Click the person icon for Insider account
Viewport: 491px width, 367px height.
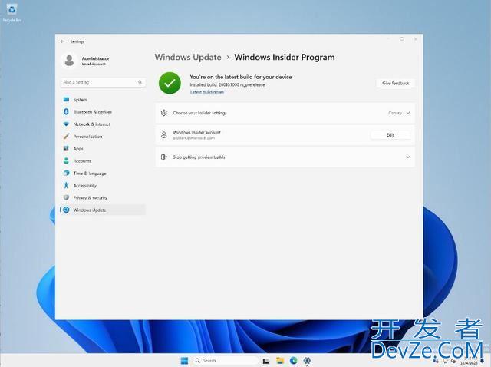click(163, 135)
